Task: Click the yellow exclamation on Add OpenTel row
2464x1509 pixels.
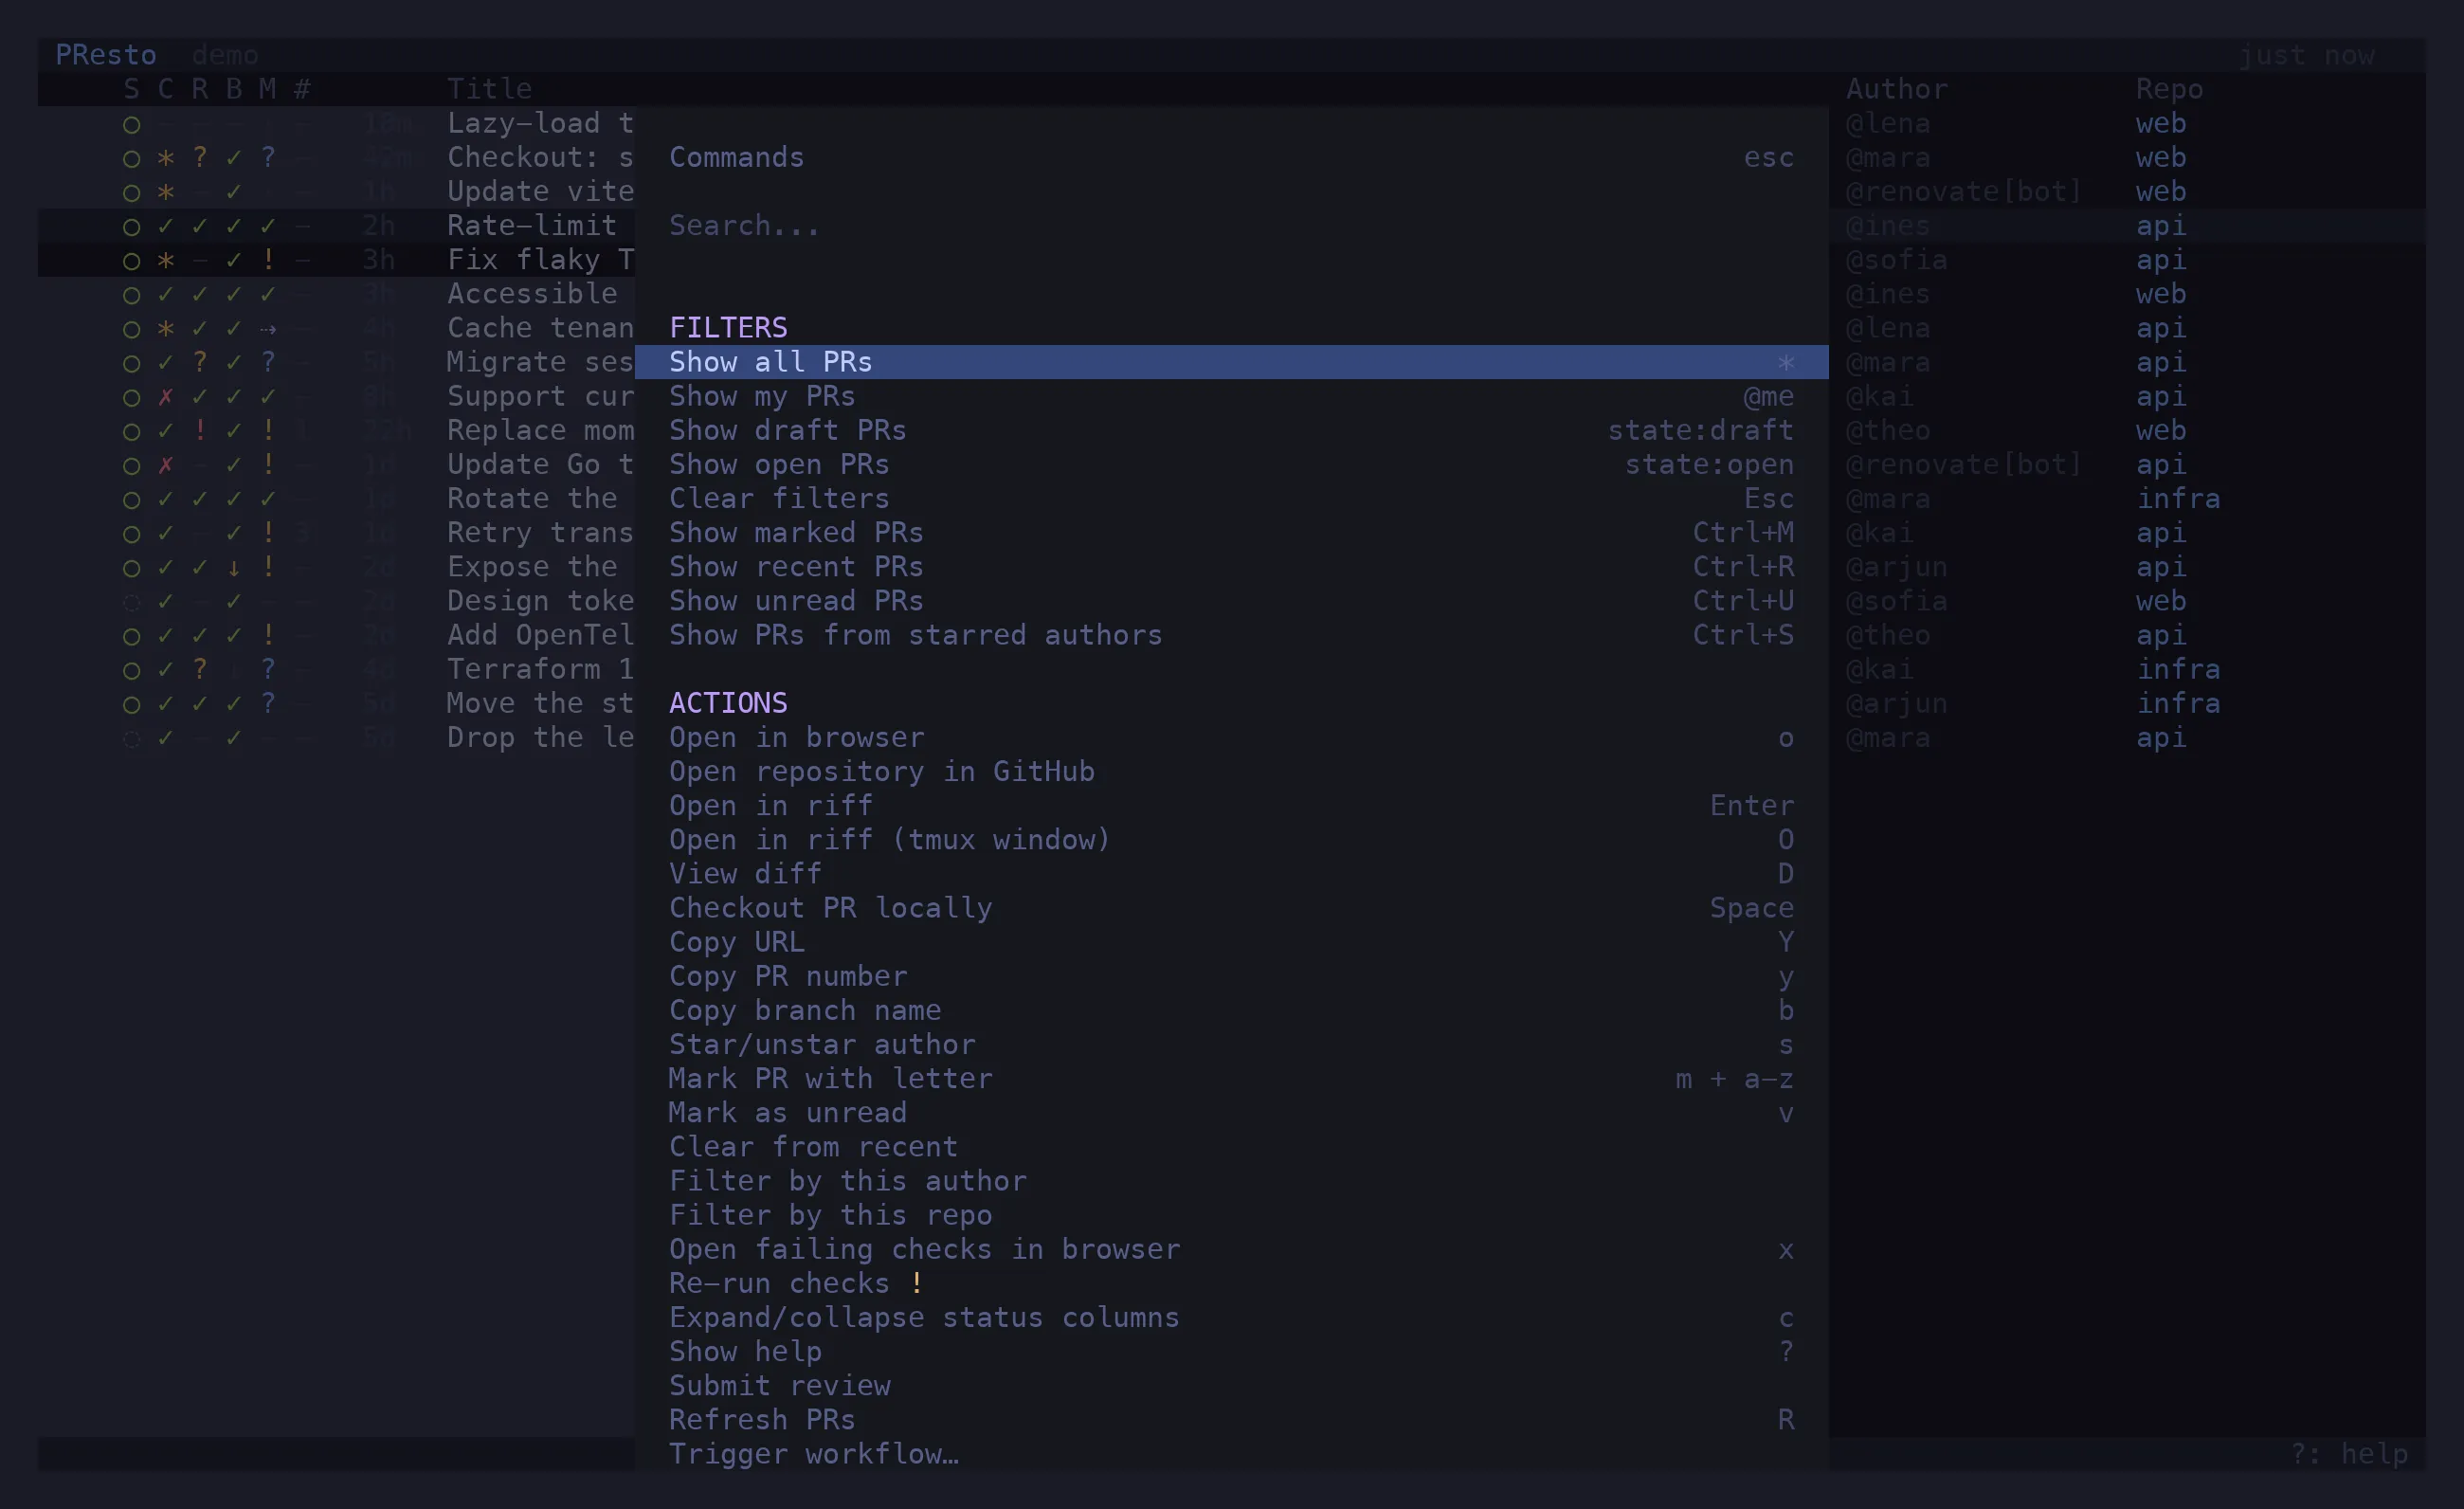Action: point(268,635)
